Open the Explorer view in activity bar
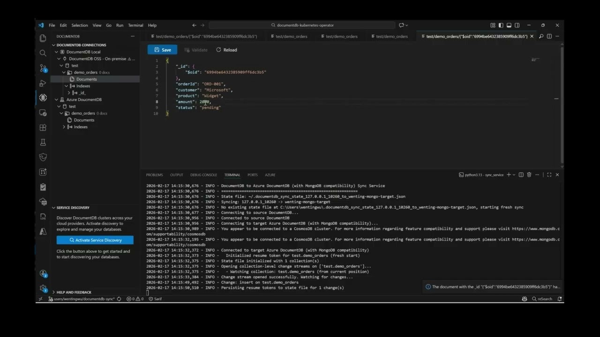This screenshot has width=600, height=337. point(43,38)
